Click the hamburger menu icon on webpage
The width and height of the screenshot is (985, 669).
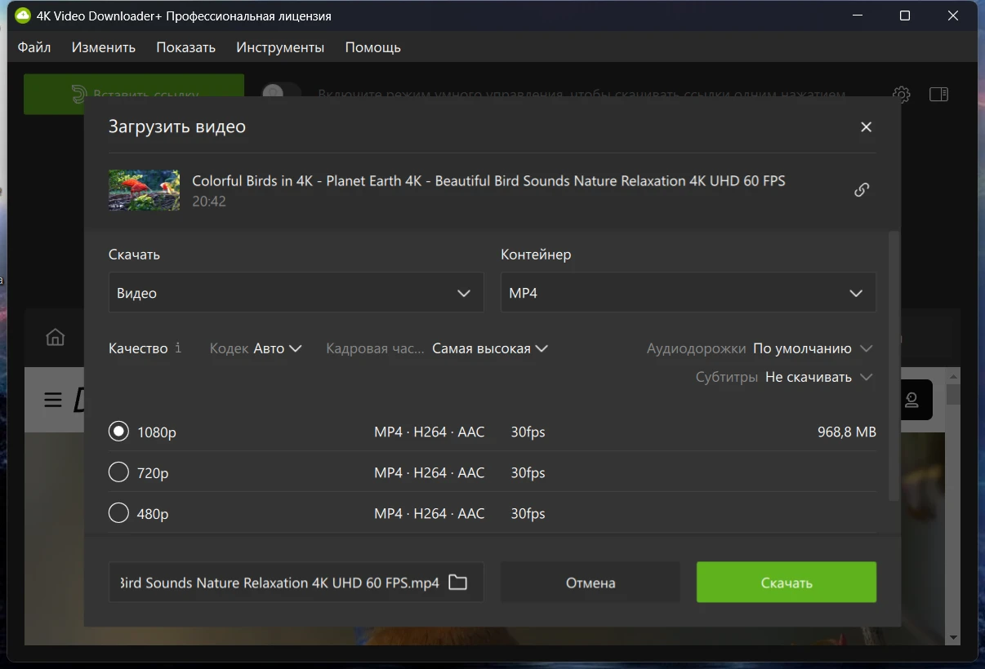(53, 400)
